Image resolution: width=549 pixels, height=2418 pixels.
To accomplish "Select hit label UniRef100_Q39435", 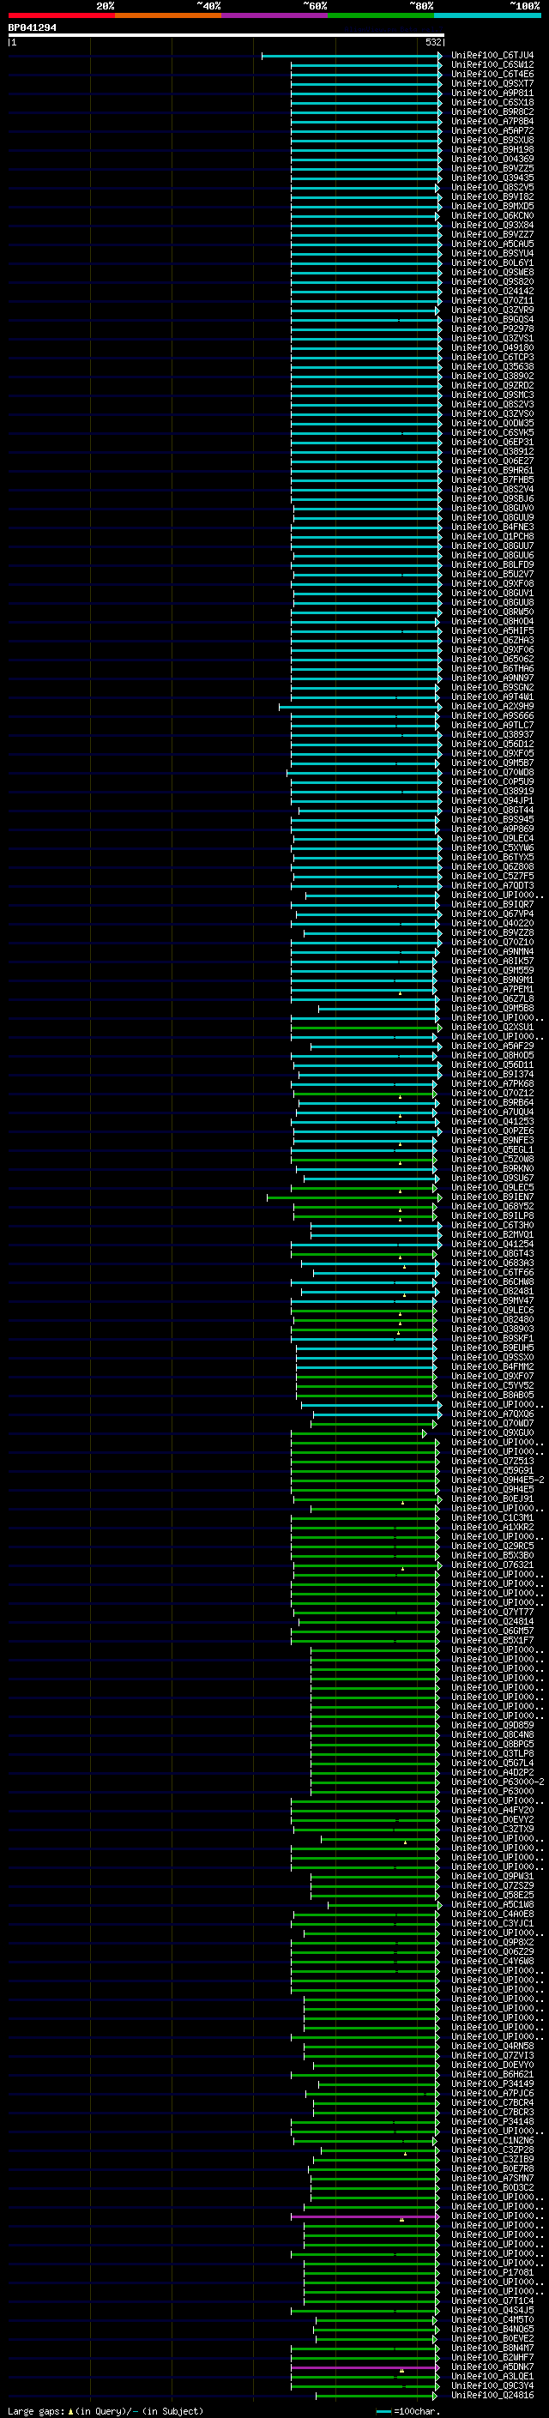I will (x=492, y=178).
